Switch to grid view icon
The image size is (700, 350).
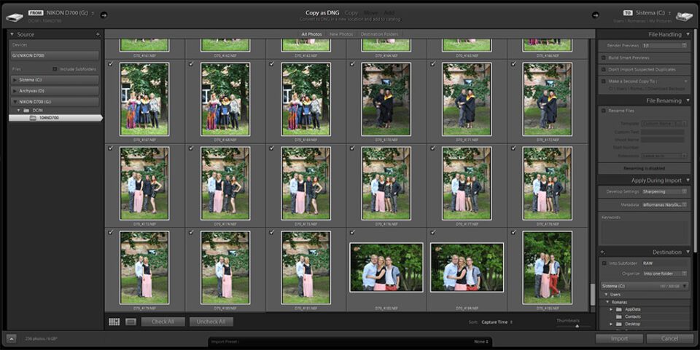pyautogui.click(x=114, y=322)
